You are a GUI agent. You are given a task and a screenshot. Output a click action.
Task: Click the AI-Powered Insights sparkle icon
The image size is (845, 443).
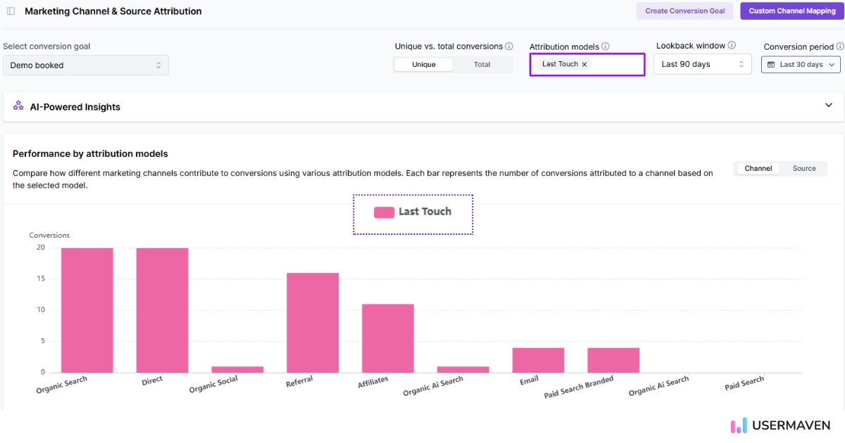click(x=19, y=106)
